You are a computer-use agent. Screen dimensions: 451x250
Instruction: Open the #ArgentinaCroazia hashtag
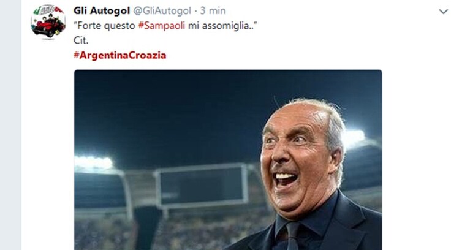coord(120,55)
